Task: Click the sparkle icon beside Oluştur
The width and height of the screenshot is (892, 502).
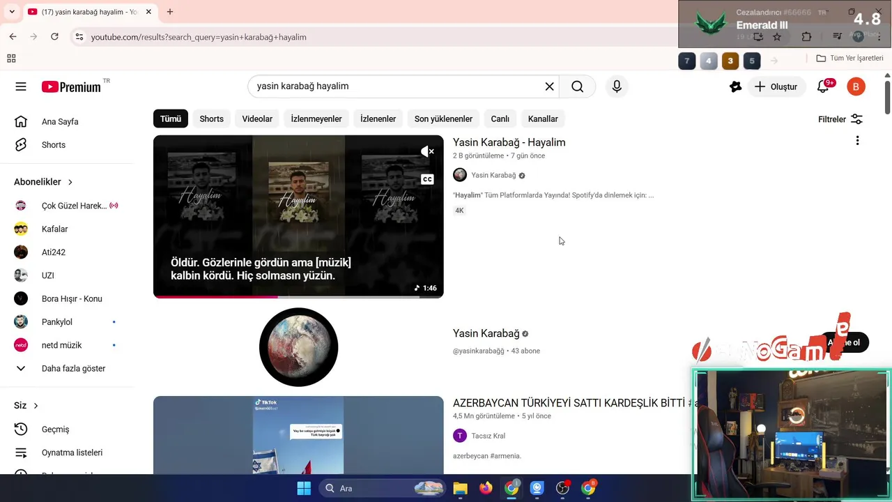Action: pyautogui.click(x=735, y=86)
